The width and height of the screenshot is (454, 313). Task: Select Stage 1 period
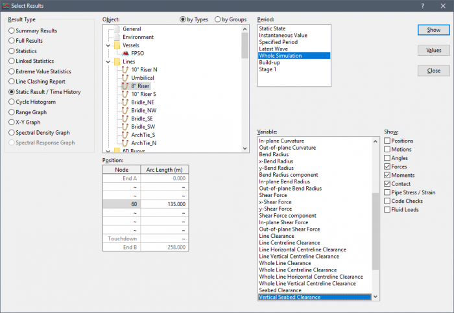point(294,69)
